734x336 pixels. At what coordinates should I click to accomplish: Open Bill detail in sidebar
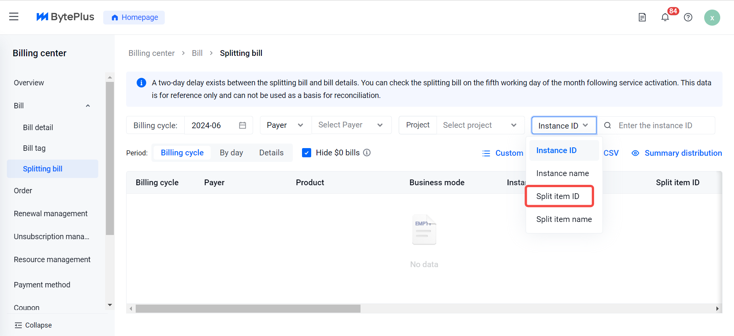click(38, 127)
